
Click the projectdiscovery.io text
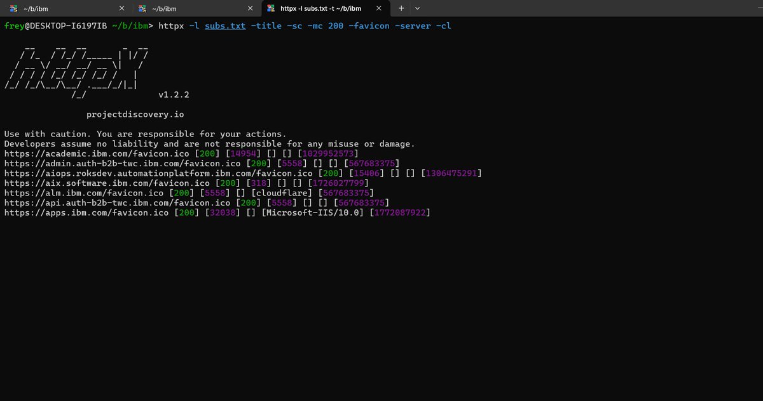click(135, 115)
